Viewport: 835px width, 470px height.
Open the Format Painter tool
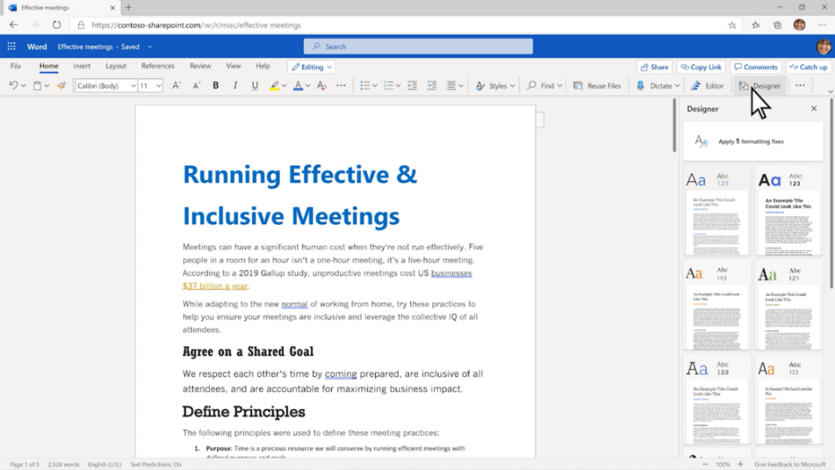60,85
